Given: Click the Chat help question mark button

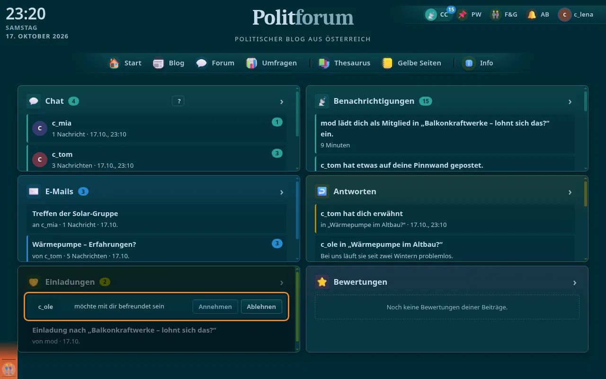Looking at the screenshot, I should click(178, 101).
